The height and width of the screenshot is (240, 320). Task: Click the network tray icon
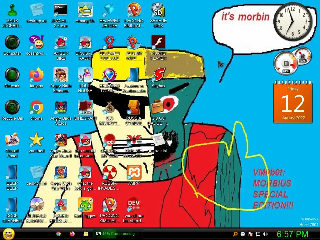pos(258,234)
